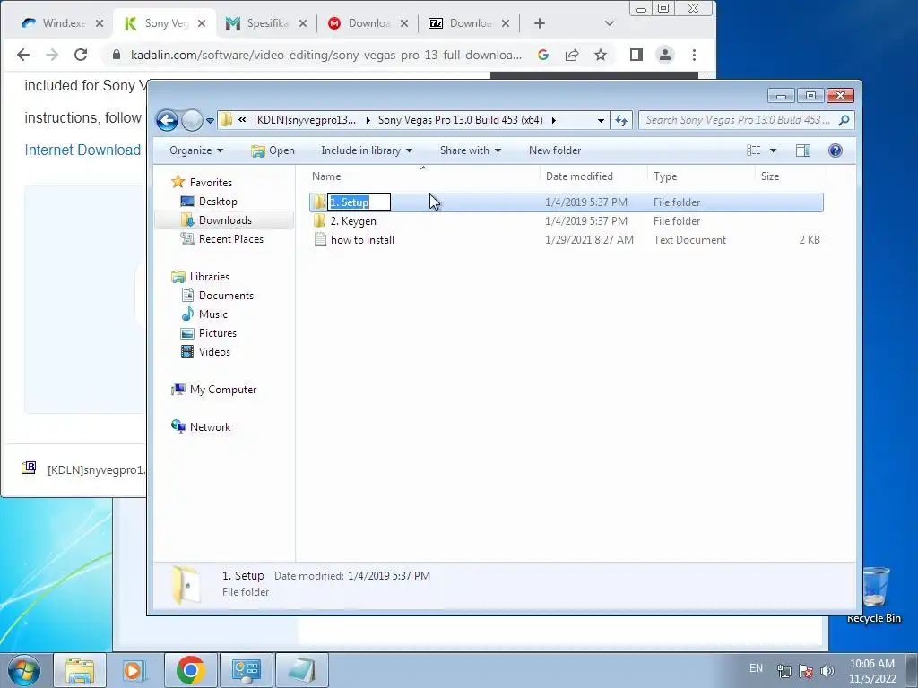The width and height of the screenshot is (918, 688).
Task: Open the Pictures library
Action: click(218, 333)
